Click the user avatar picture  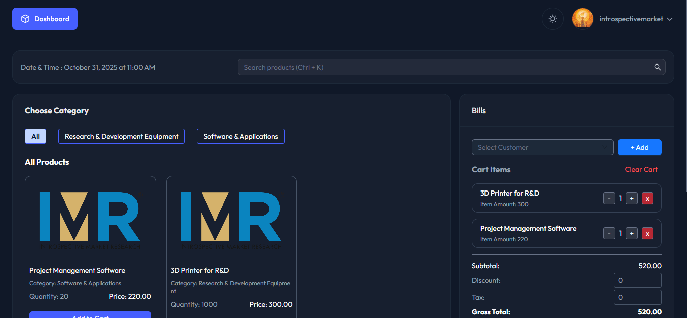(582, 19)
